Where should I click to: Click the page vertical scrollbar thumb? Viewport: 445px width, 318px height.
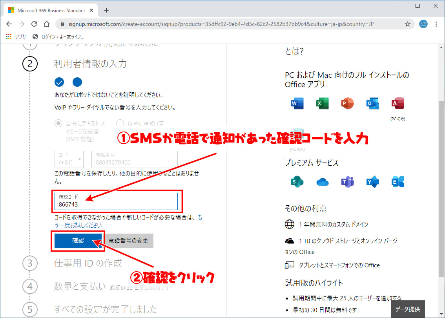(x=441, y=189)
